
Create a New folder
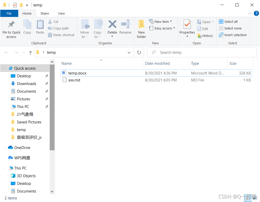pos(141,28)
